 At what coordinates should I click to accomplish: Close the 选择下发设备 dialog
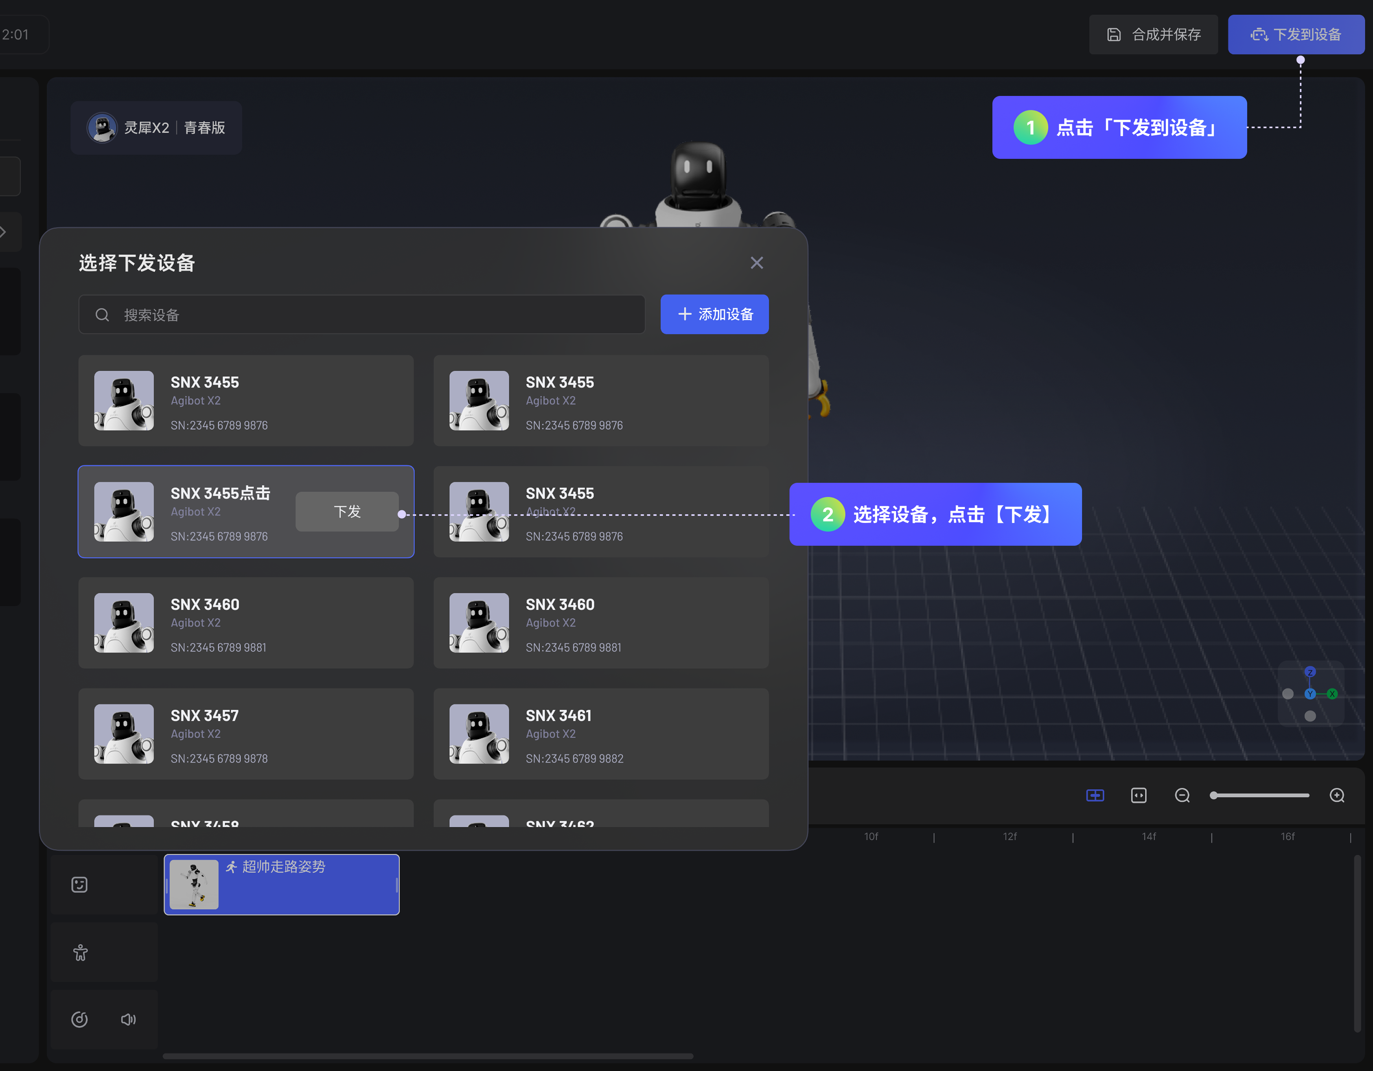[756, 263]
